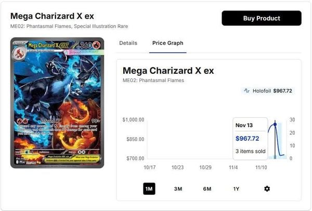312x211 pixels.
Task: Select the Price Graph tab
Action: 167,43
